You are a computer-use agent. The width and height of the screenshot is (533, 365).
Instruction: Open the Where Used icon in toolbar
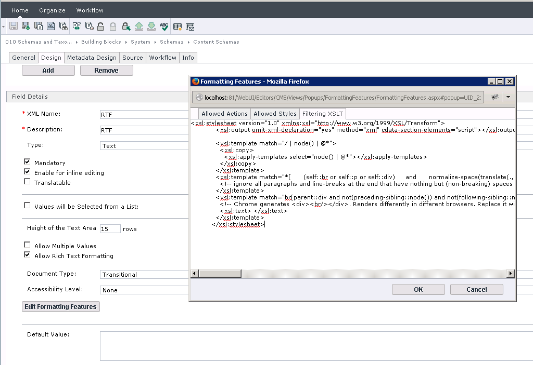click(63, 26)
